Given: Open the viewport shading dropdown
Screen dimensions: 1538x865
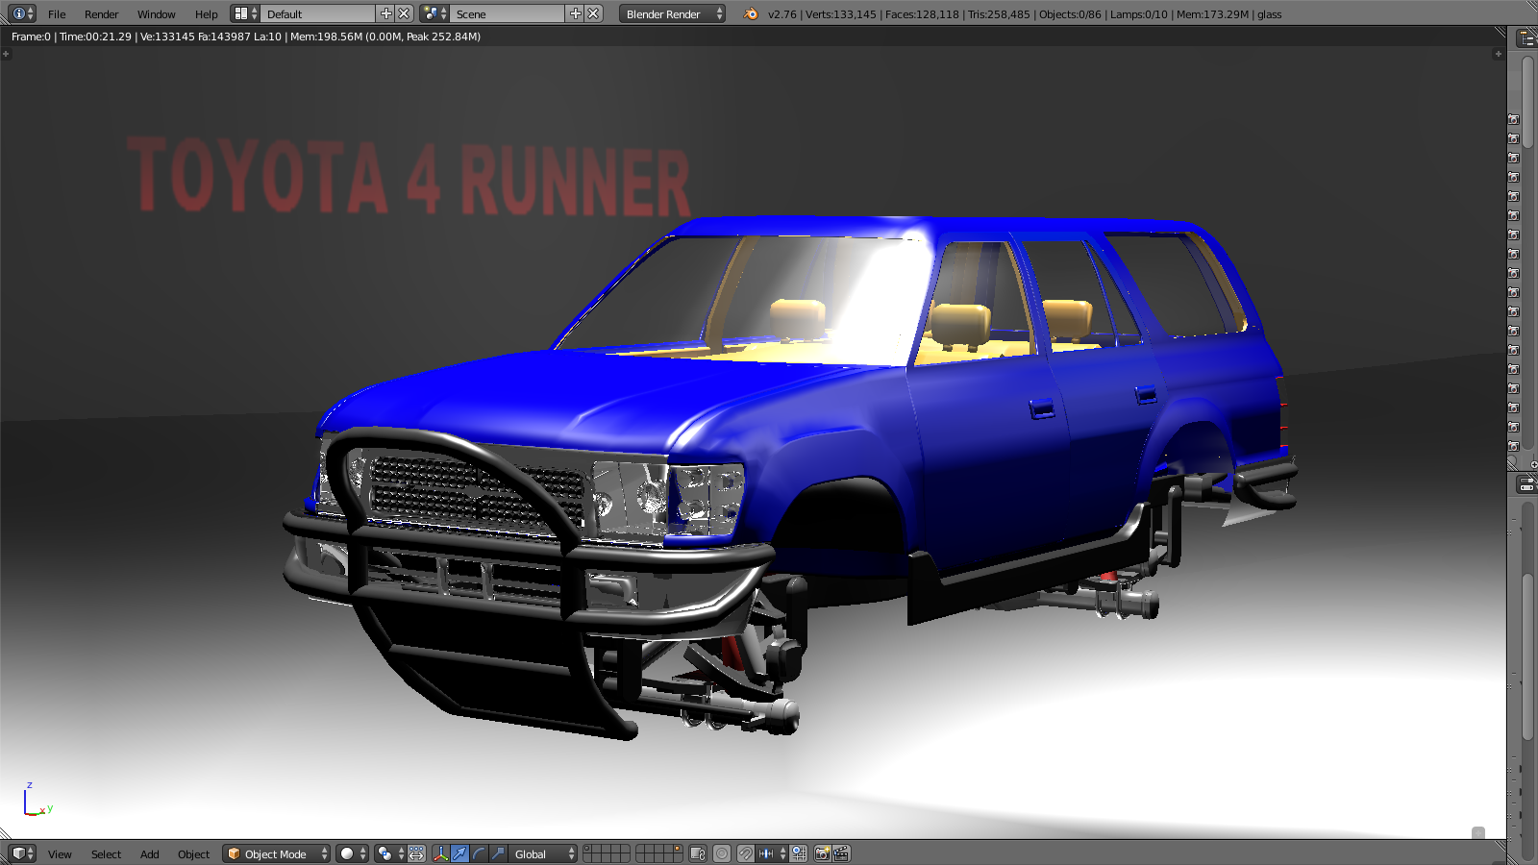Looking at the screenshot, I should pyautogui.click(x=352, y=853).
